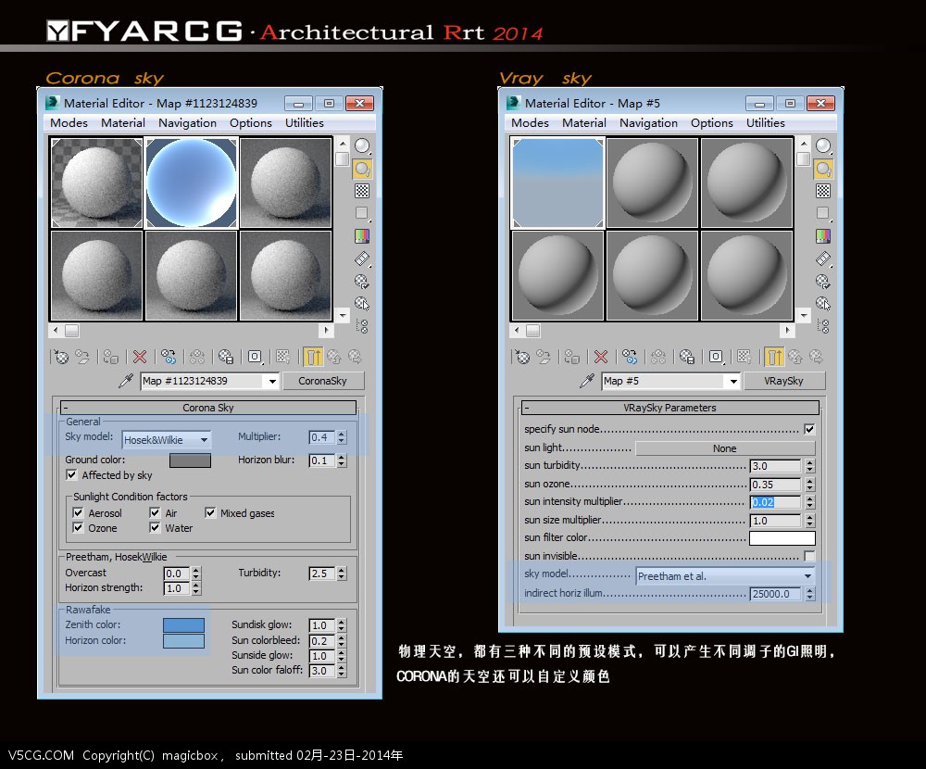Viewport: 926px width, 769px height.
Task: Open Material/Map Navigator in Corona editor
Action: 362,326
